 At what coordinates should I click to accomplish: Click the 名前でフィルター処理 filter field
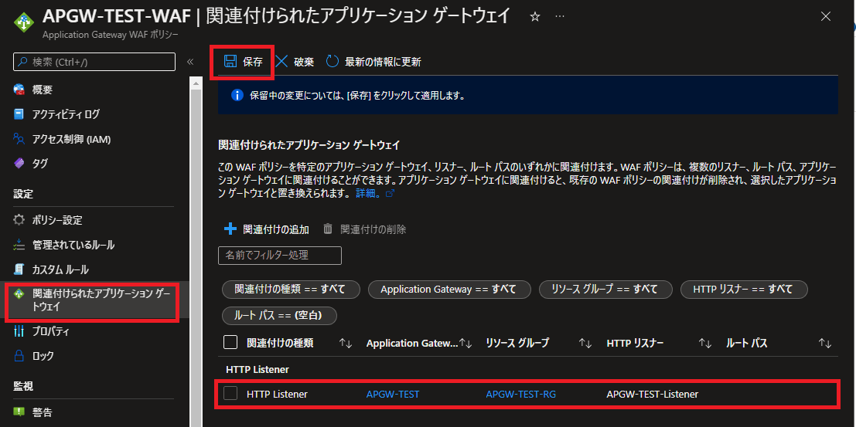[x=279, y=256]
